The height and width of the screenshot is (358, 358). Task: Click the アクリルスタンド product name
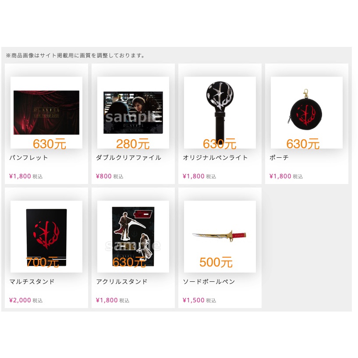click(x=122, y=281)
